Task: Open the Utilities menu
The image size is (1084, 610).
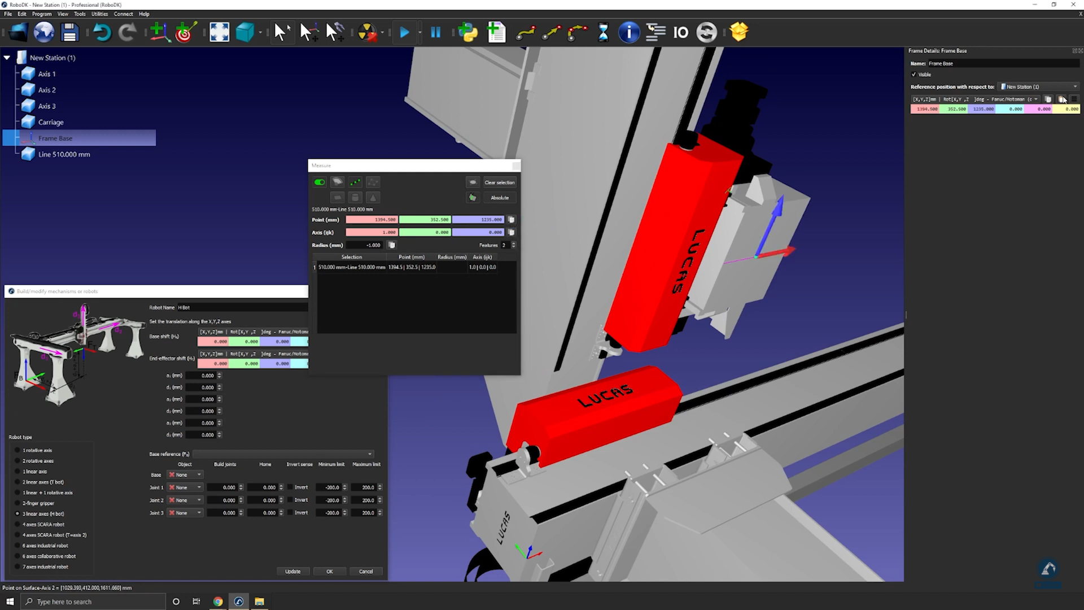Action: pos(99,14)
